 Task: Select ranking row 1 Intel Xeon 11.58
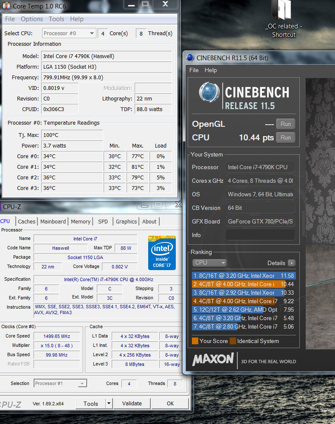(x=244, y=276)
